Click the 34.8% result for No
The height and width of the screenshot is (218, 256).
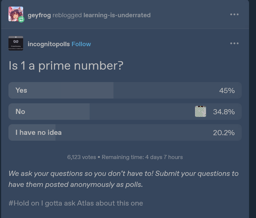[x=224, y=112]
